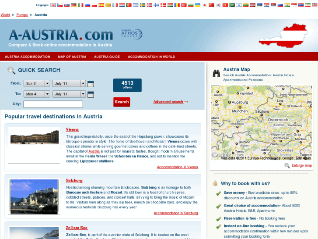Open the Vienna destination title link

[x=72, y=129]
